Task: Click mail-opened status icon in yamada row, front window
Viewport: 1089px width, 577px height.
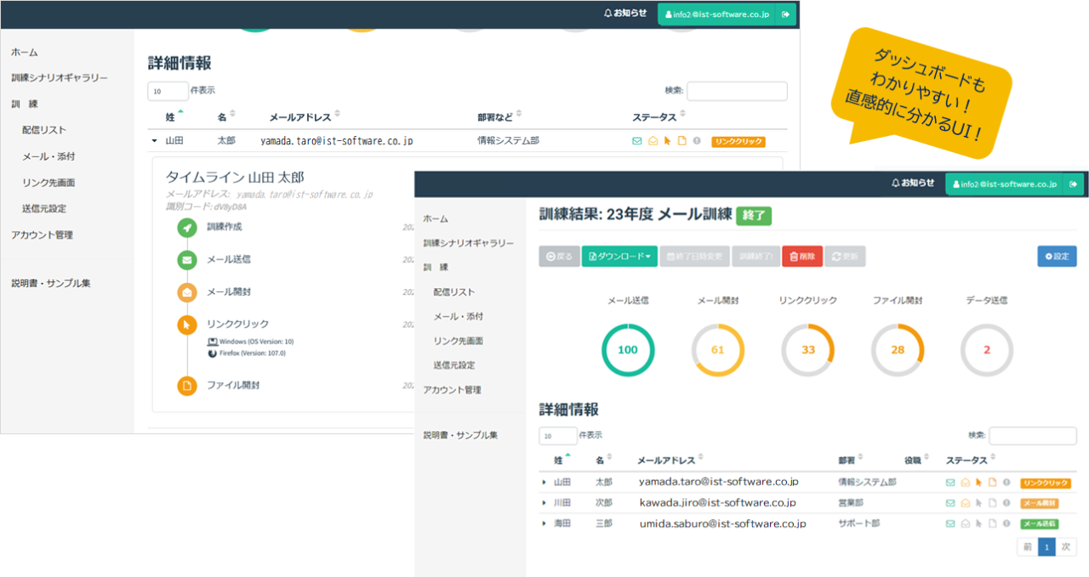Action: pos(965,482)
